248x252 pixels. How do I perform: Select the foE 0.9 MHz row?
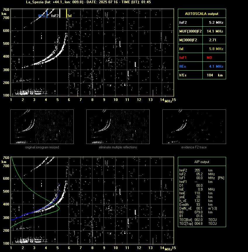point(197,189)
